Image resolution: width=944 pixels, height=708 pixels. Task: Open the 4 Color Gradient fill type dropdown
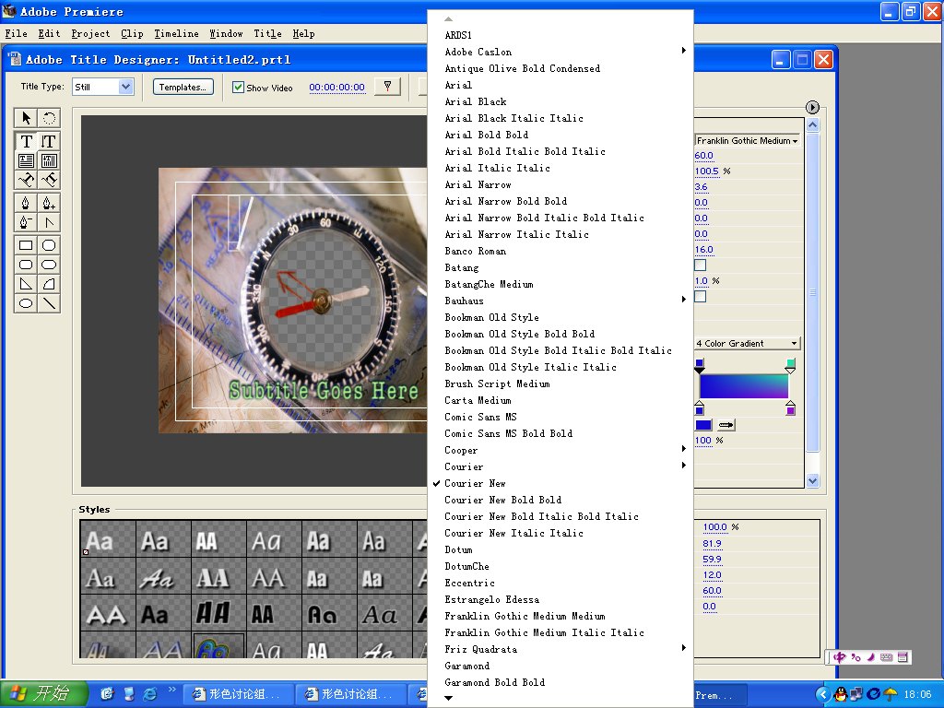pos(747,343)
